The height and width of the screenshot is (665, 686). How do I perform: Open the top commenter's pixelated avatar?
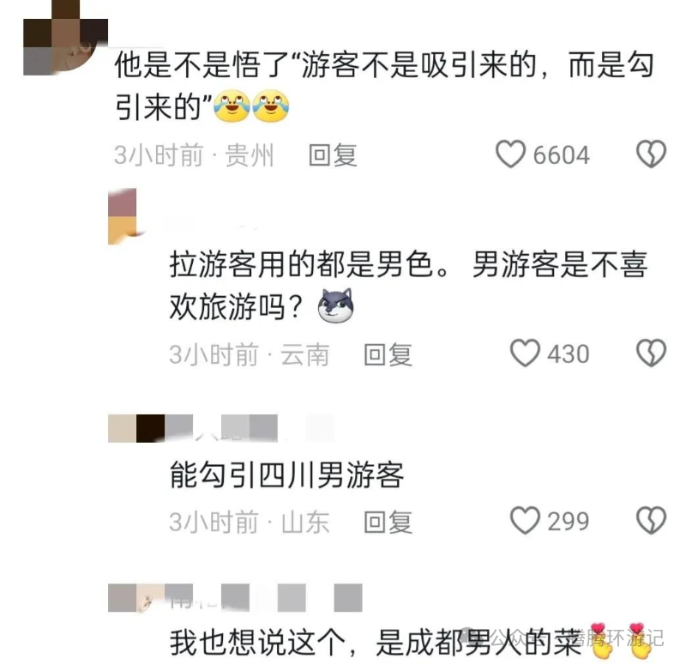pyautogui.click(x=66, y=38)
